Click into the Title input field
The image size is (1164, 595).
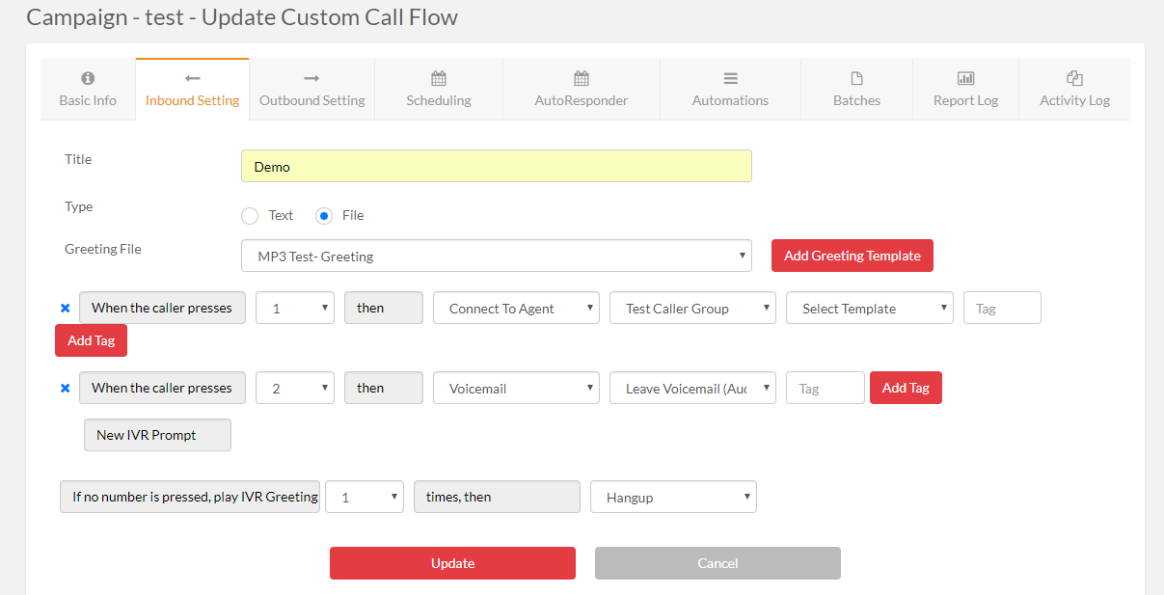[x=496, y=166]
